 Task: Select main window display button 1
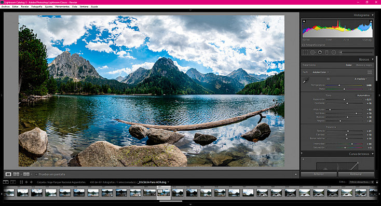point(6,182)
